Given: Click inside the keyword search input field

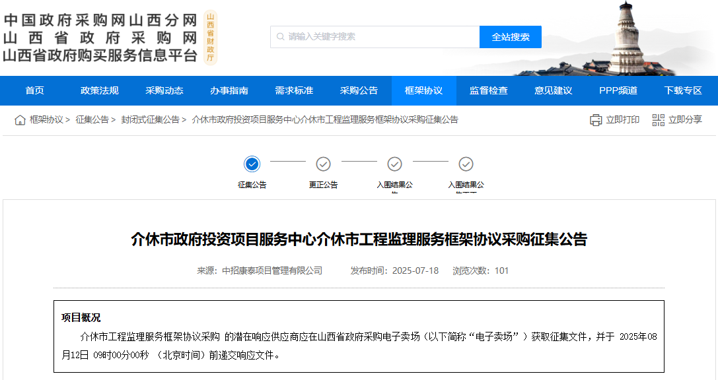Looking at the screenshot, I should point(370,36).
